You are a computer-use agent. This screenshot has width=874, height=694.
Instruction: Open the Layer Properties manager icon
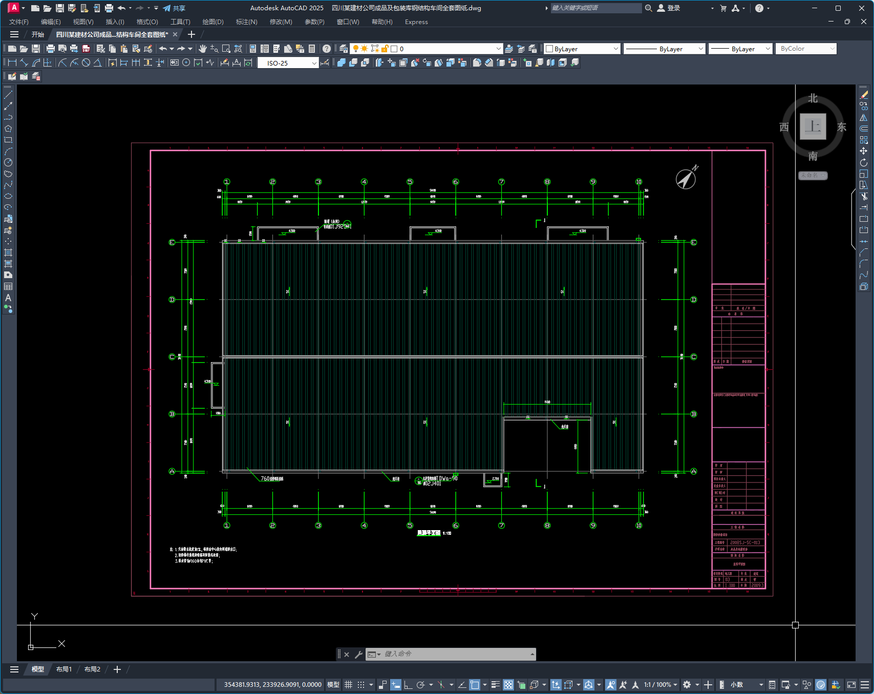(344, 49)
